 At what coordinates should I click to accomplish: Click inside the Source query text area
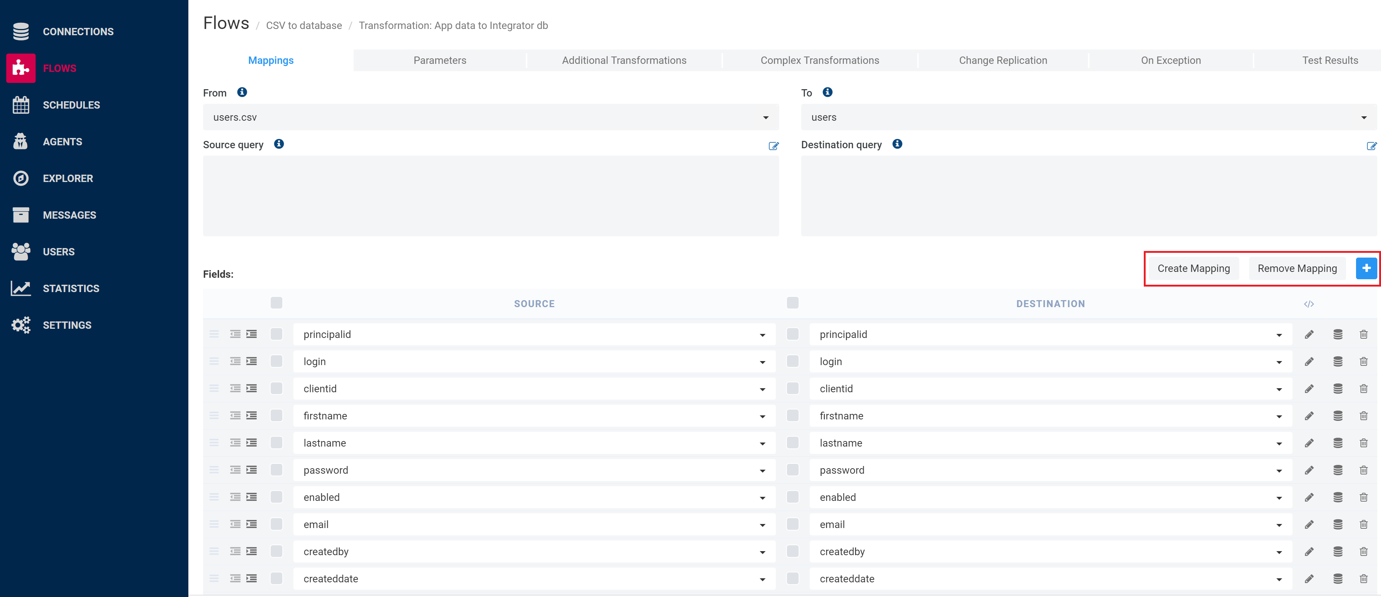tap(490, 196)
